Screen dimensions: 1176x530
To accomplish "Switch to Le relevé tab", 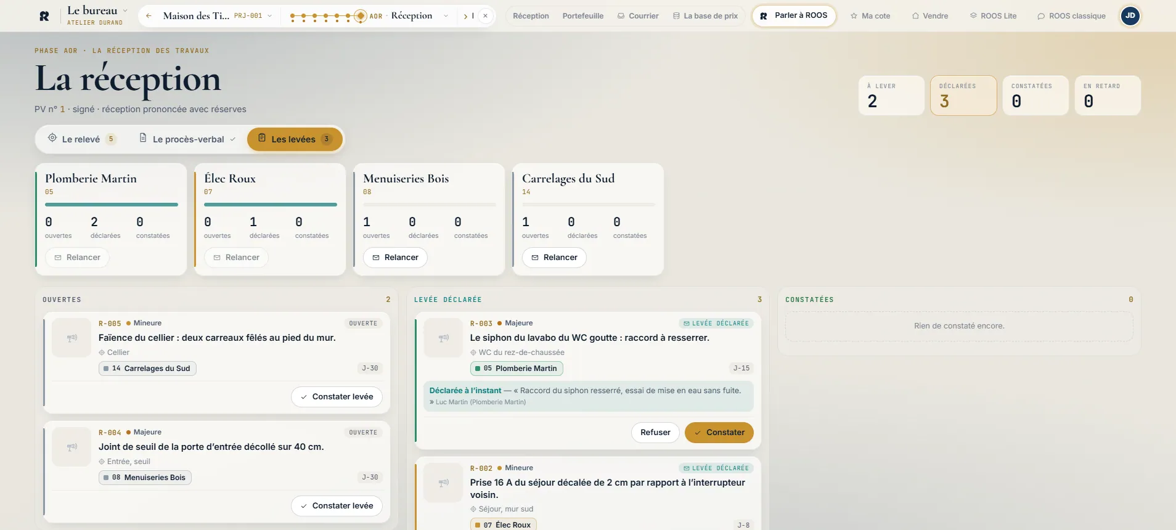I will pos(82,139).
